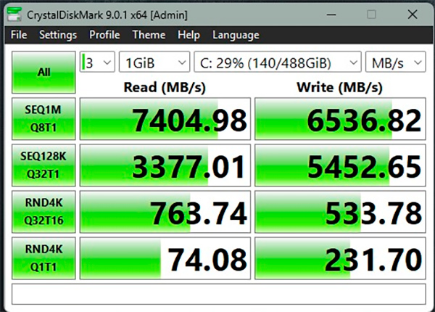Open the C: 29% drive selection dropdown
Viewport: 435px width, 312px height.
(x=278, y=62)
